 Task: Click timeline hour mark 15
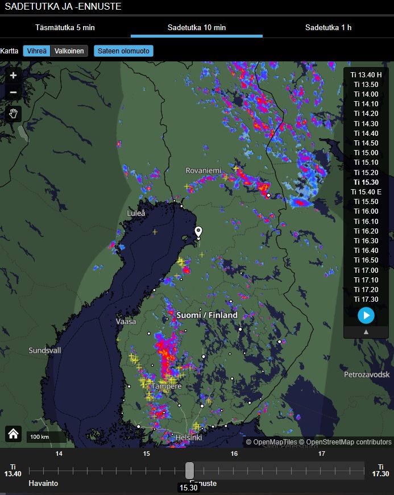point(146,454)
